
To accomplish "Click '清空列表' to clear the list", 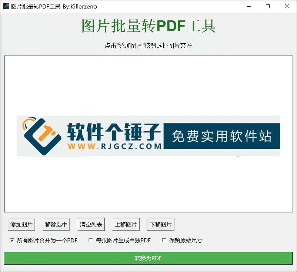I will pos(90,224).
